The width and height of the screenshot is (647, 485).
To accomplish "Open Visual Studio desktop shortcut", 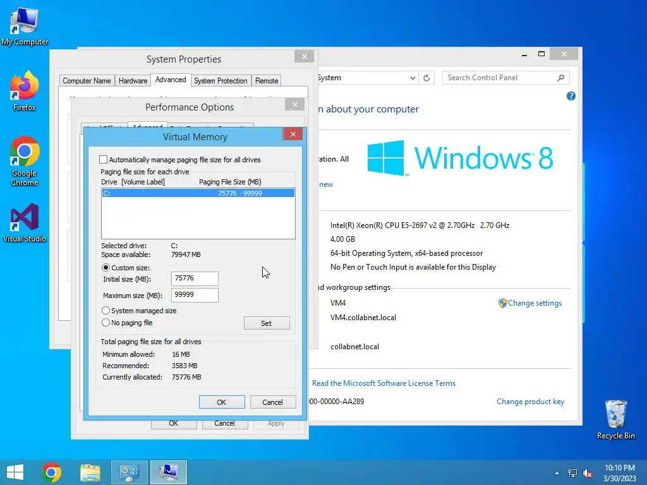I will pos(25,223).
